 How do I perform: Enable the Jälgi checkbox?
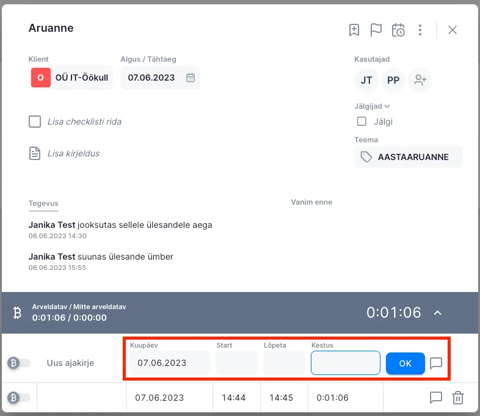tap(362, 122)
